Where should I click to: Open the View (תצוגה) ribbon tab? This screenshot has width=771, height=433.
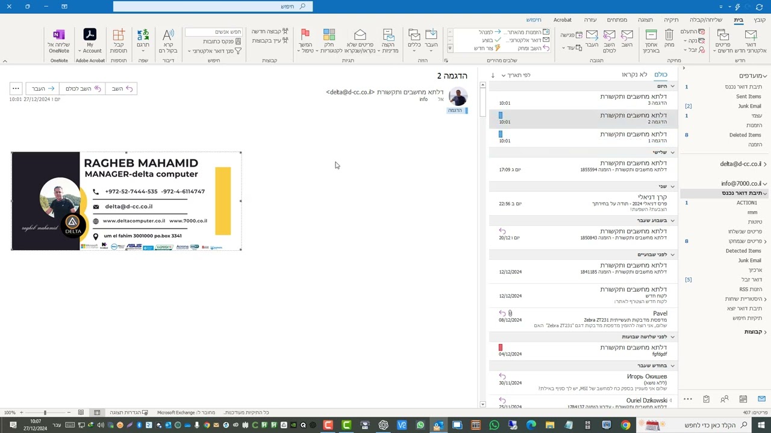click(x=645, y=20)
